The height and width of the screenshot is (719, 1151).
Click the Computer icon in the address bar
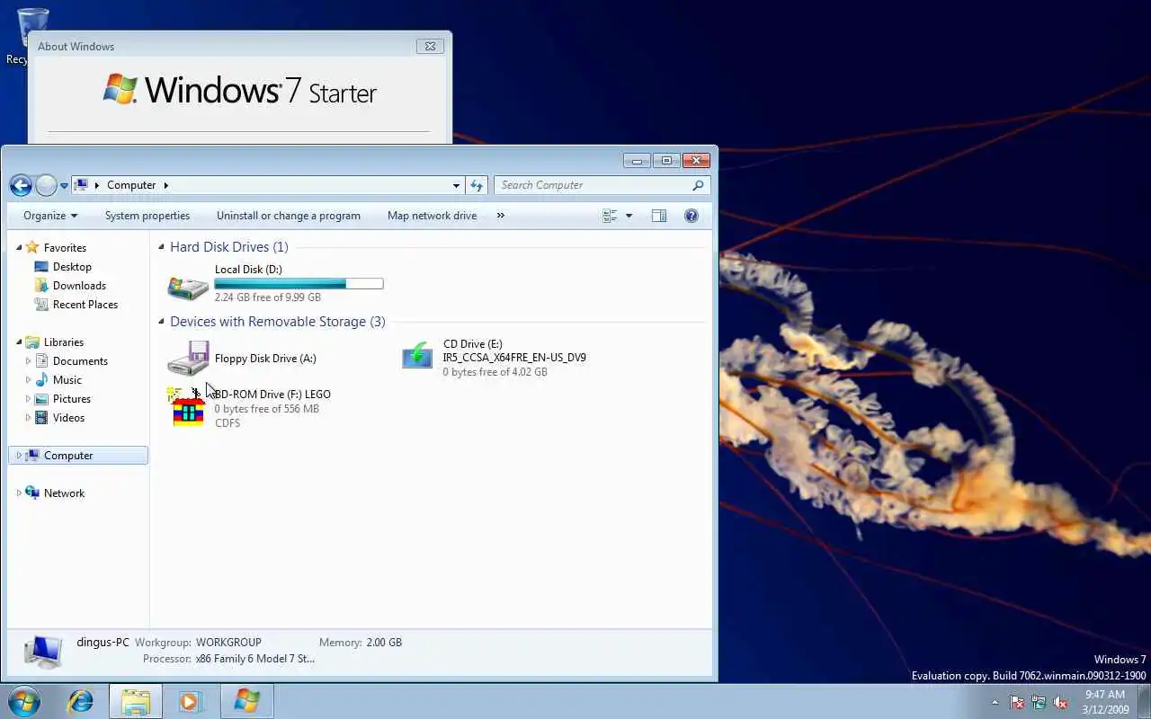(x=81, y=185)
